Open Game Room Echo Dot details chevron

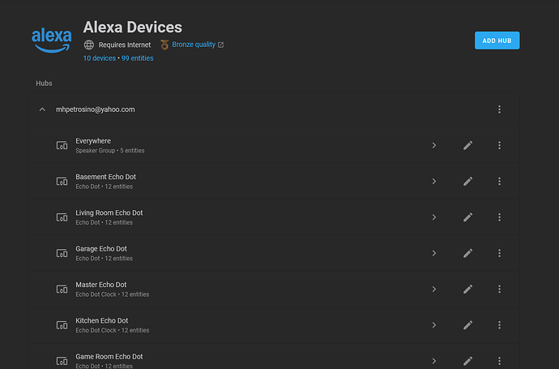click(434, 361)
